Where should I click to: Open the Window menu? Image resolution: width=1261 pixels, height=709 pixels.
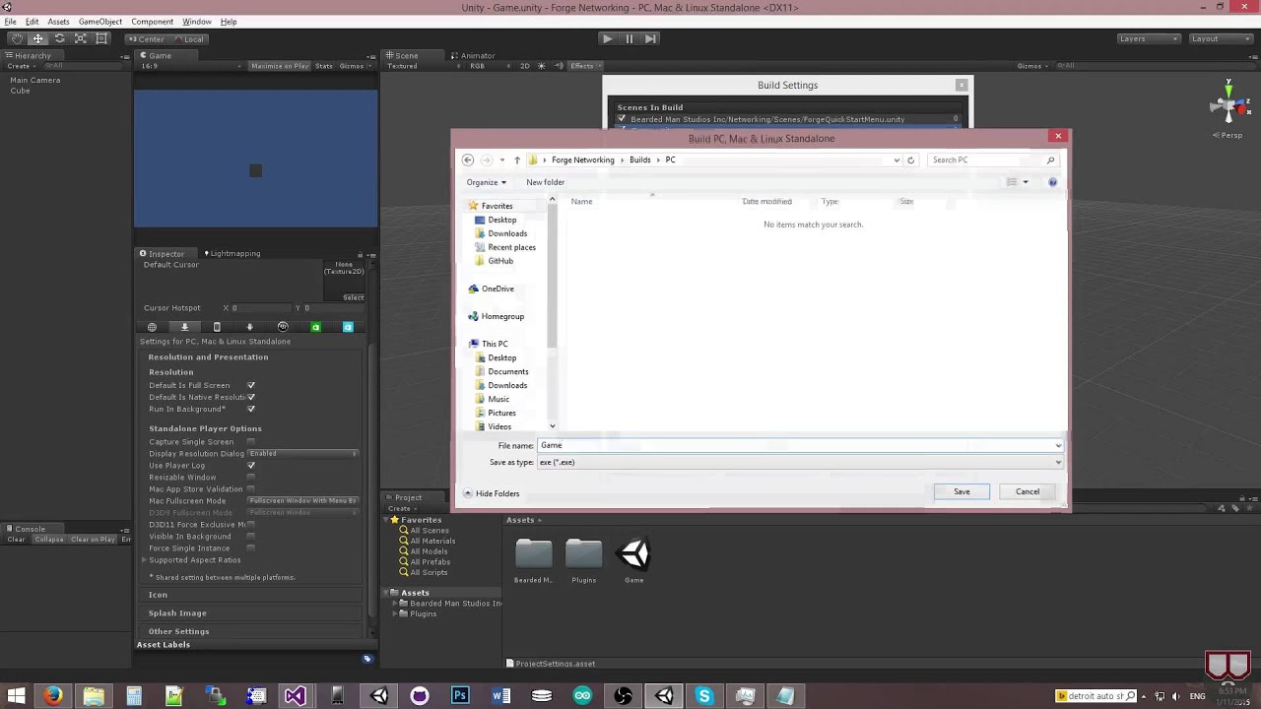pos(197,22)
